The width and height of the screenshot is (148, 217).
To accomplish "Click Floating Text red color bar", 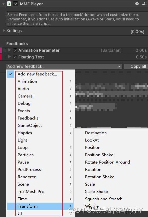I will [1, 57].
